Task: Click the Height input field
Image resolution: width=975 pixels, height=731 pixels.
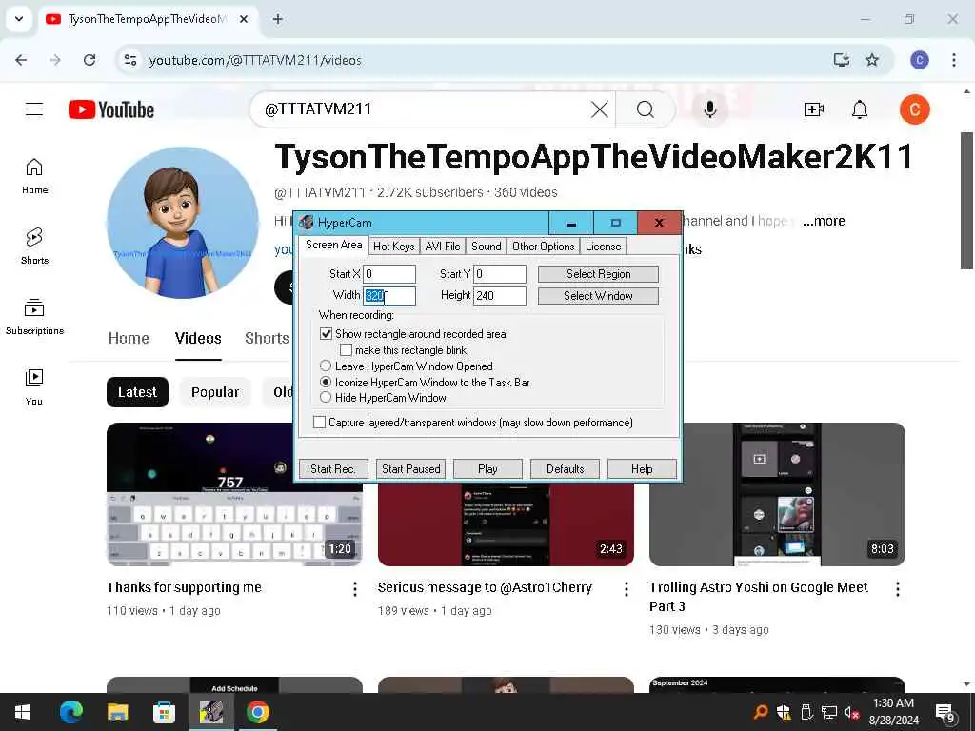Action: [x=500, y=296]
